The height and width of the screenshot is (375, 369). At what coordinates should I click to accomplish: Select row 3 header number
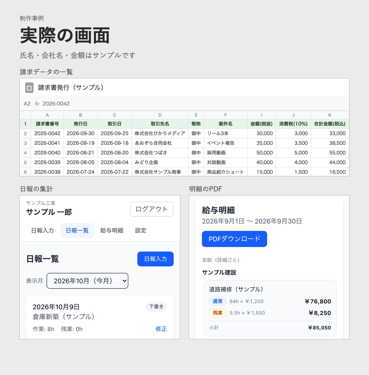click(25, 143)
